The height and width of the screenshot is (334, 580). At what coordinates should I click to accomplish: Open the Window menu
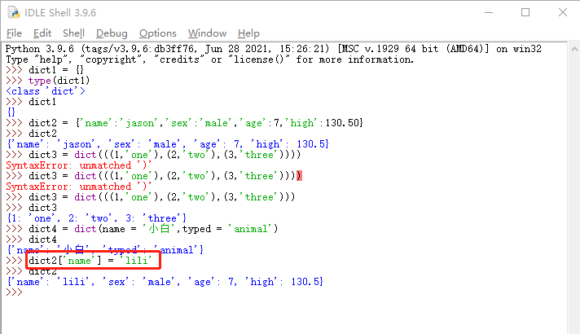pyautogui.click(x=207, y=33)
